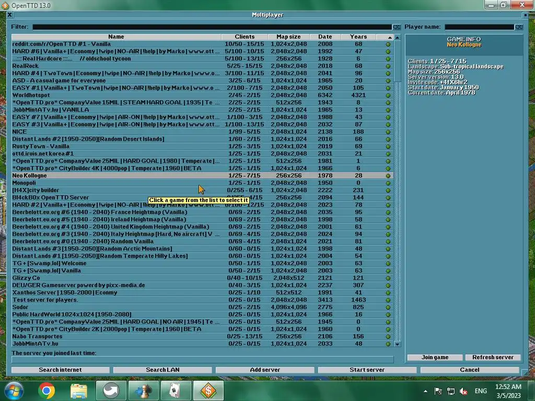
Task: Select the [H4X] city builder server
Action: (x=202, y=190)
